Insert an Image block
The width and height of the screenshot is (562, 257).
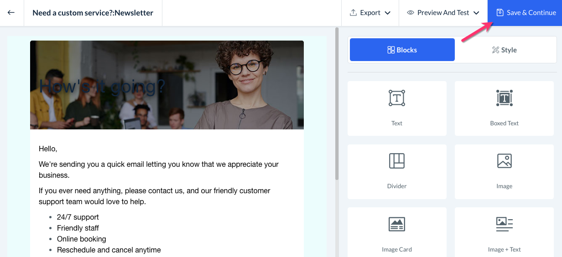click(x=504, y=171)
